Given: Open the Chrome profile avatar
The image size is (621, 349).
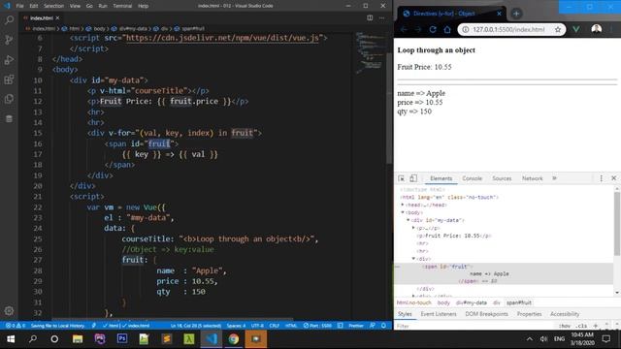Looking at the screenshot, I should click(x=596, y=29).
